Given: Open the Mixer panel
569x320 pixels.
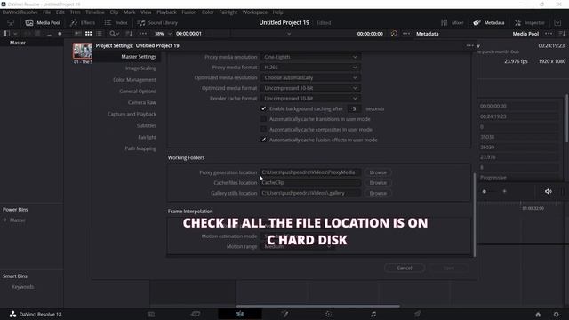Looking at the screenshot, I should [453, 22].
